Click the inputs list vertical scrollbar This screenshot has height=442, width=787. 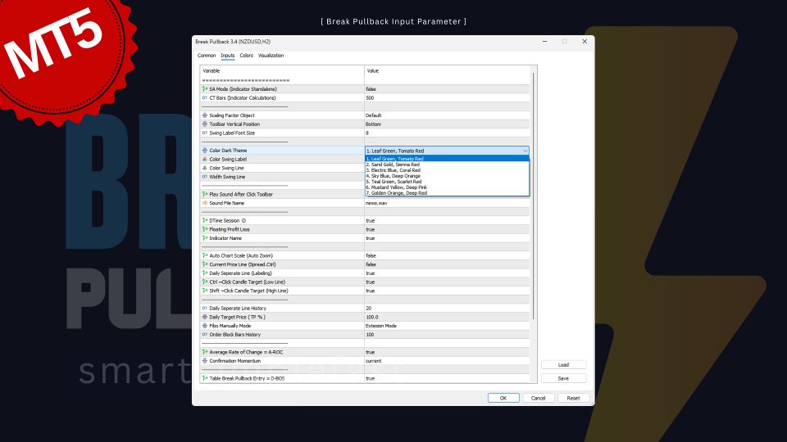click(533, 196)
